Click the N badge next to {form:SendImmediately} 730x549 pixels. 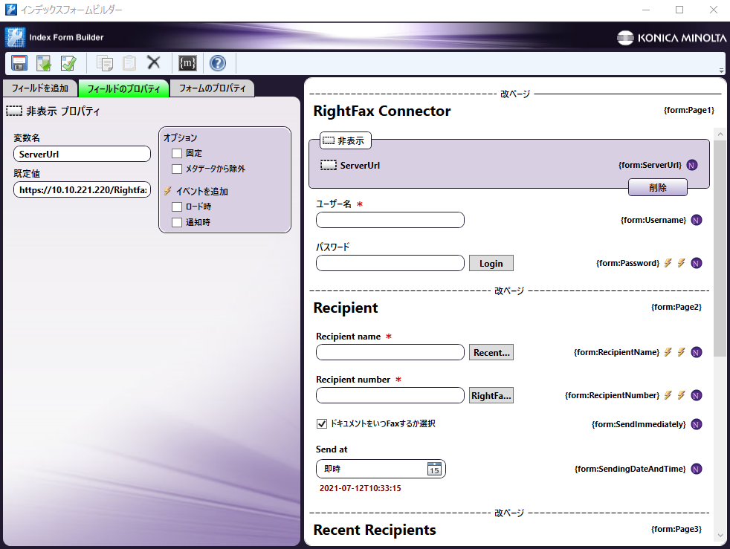pos(696,424)
